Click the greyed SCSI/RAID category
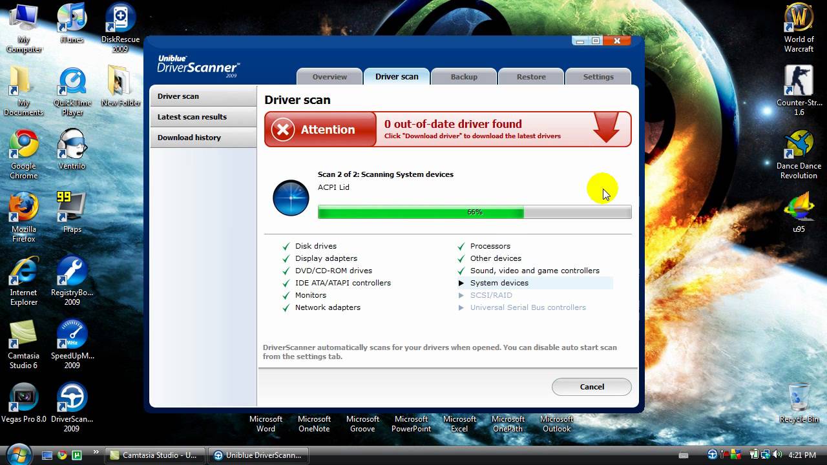 coord(491,295)
